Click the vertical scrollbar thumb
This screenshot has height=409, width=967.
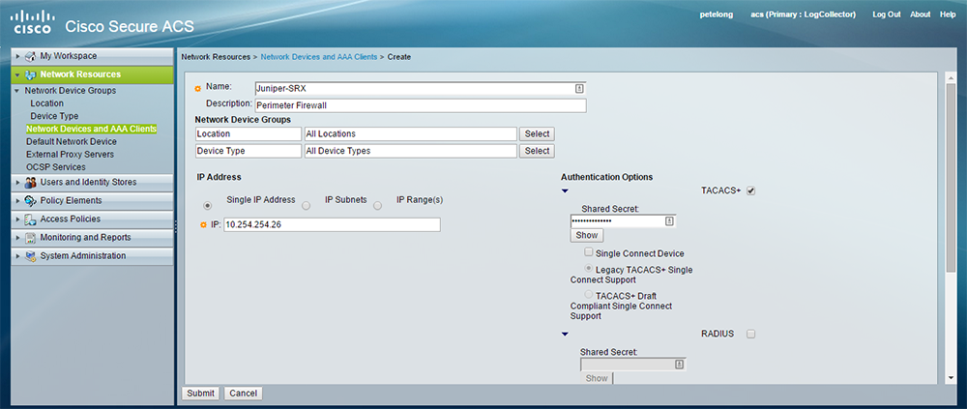[951, 176]
